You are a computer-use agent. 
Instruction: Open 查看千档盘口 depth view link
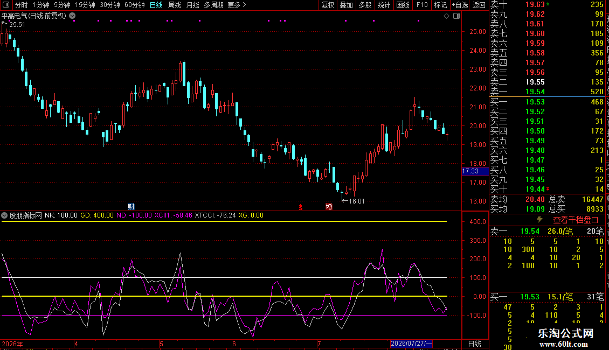(x=576, y=220)
